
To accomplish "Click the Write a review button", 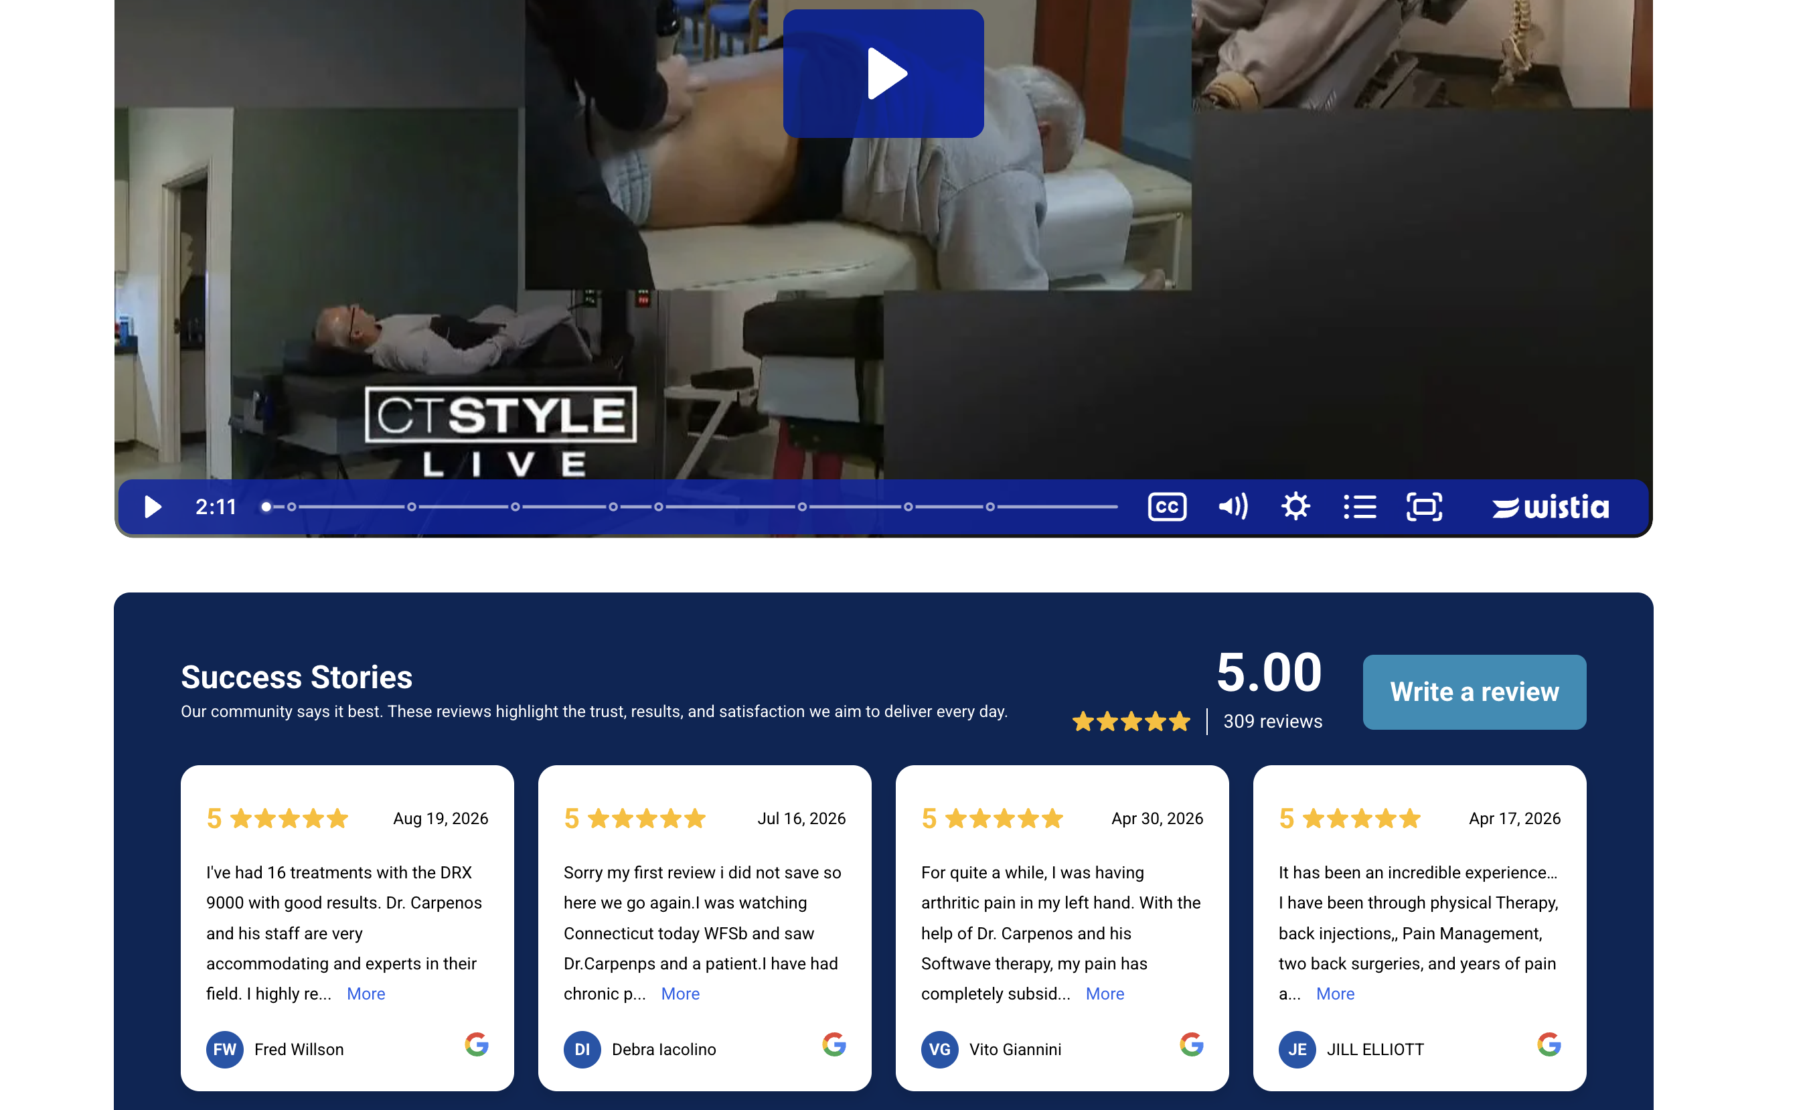I will point(1474,692).
